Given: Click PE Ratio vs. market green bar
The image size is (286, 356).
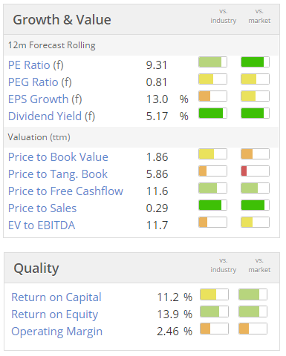Looking at the screenshot, I should [x=255, y=62].
